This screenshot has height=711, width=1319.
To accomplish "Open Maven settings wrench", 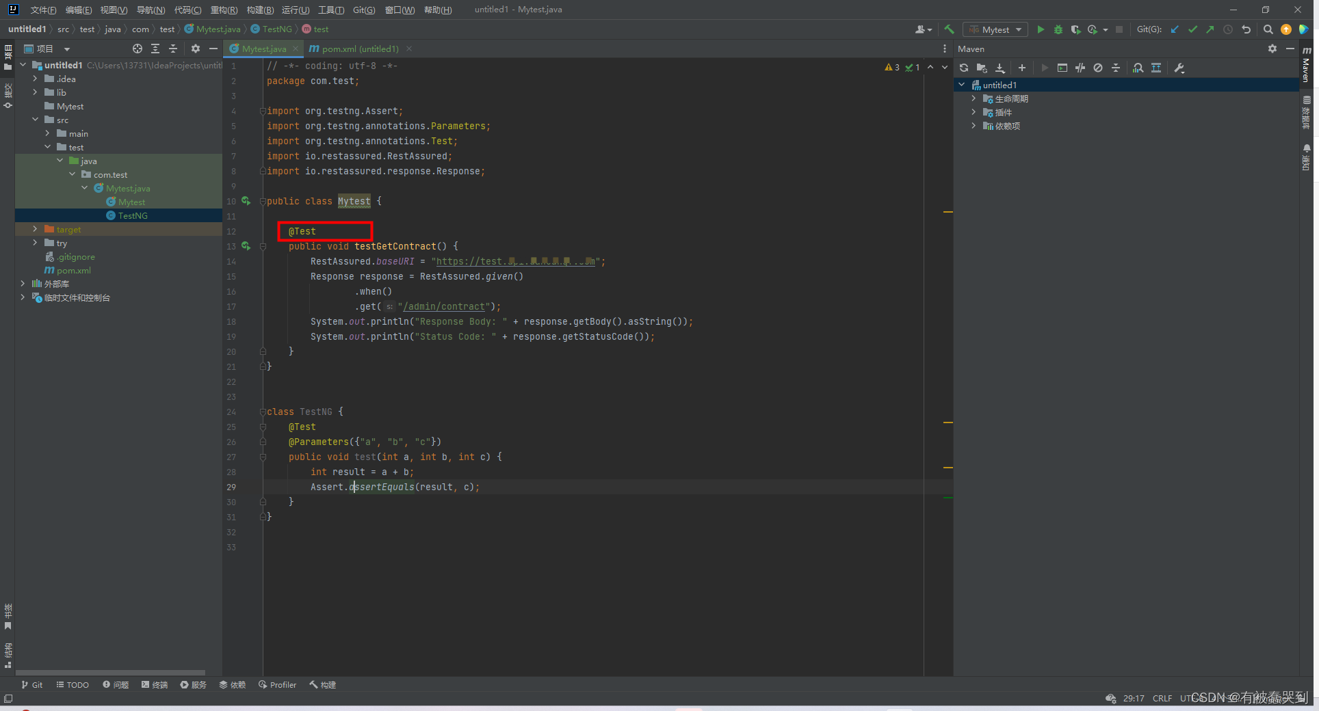I will [1179, 68].
